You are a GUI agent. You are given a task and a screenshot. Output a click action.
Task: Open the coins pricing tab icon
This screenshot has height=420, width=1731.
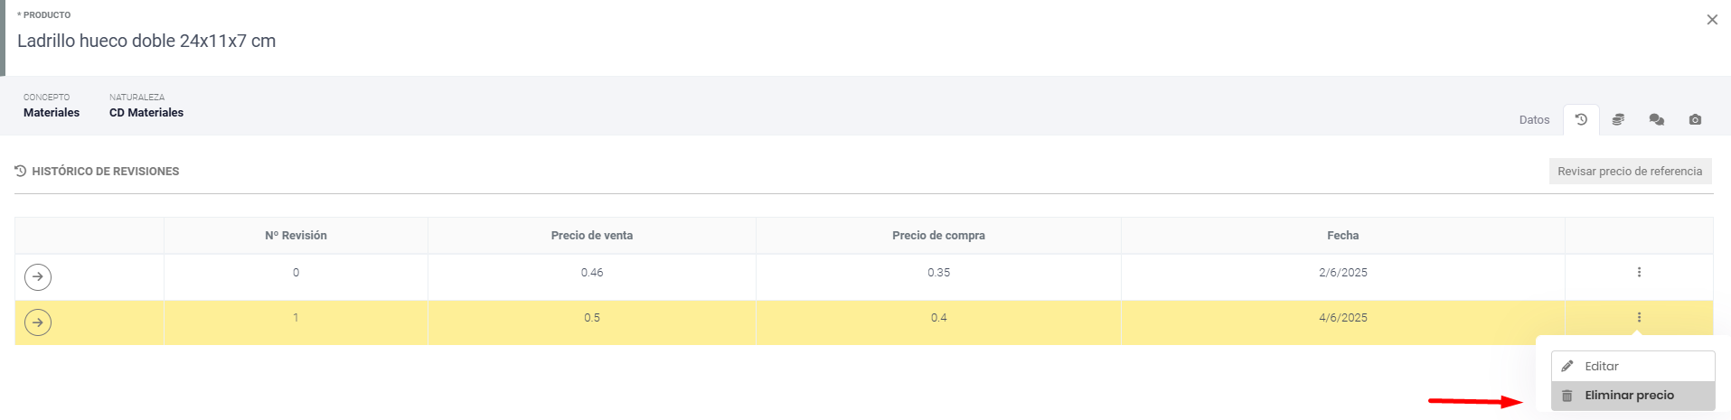coord(1618,119)
